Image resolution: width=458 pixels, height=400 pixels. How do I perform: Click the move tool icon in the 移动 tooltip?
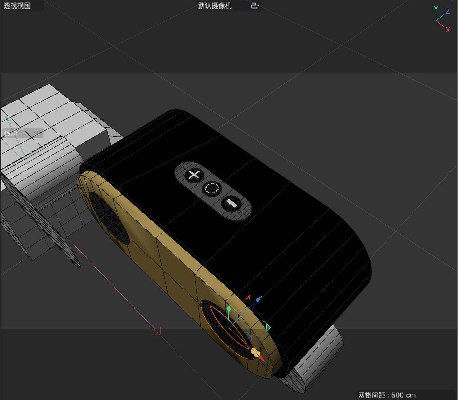[37, 133]
